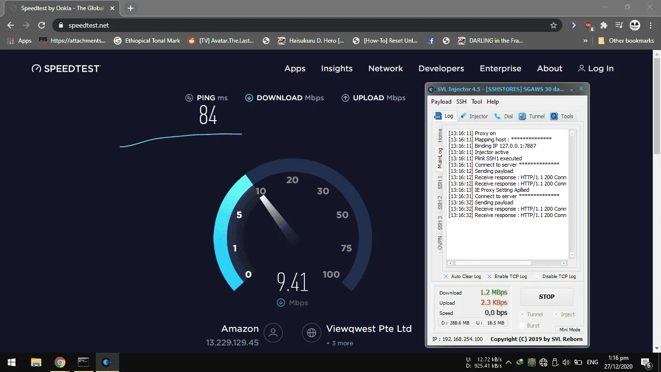Open the Apps bookmarks shortcut
Screen dimensions: 661x372
point(19,41)
